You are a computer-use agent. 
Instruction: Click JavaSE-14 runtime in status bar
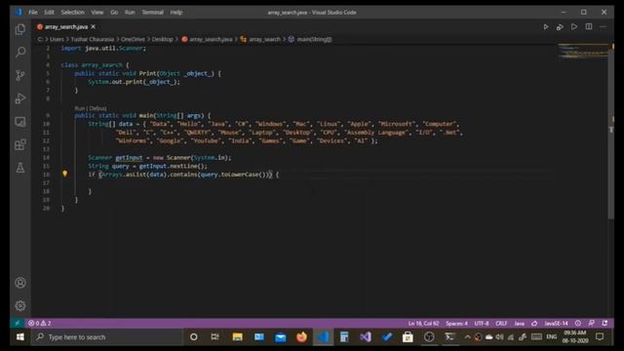point(556,323)
